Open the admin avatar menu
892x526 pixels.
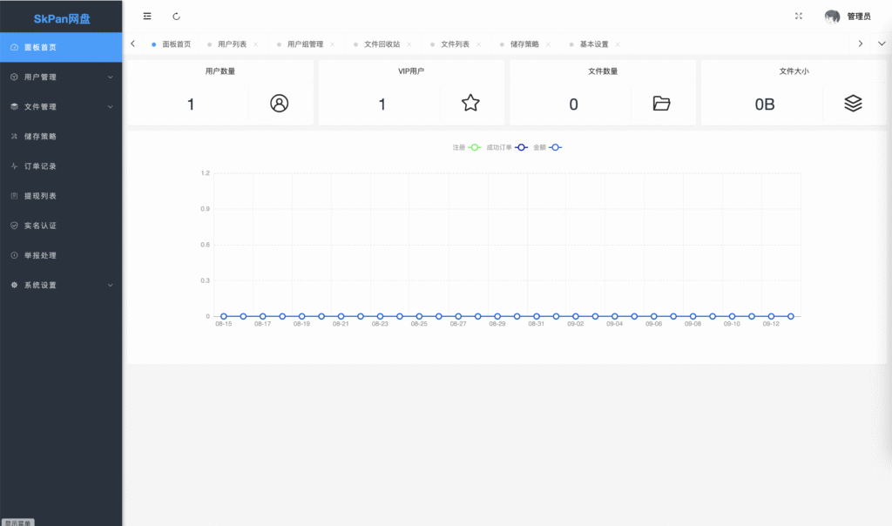(x=832, y=17)
